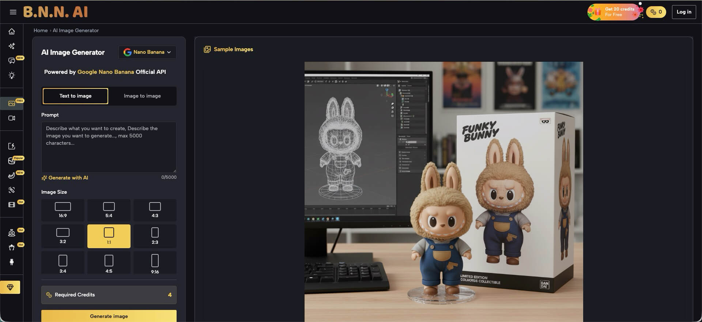Select the Text to image tab

pyautogui.click(x=75, y=96)
